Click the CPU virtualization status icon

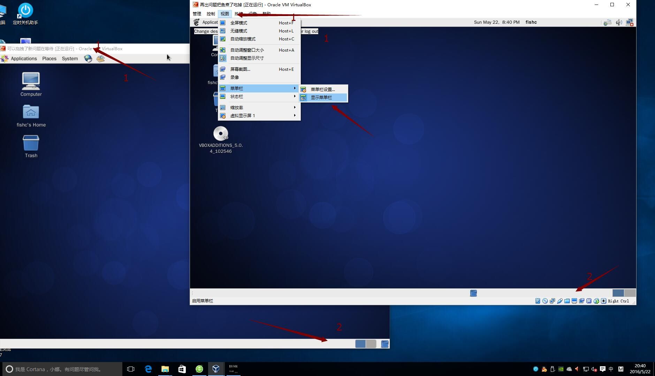(x=589, y=301)
